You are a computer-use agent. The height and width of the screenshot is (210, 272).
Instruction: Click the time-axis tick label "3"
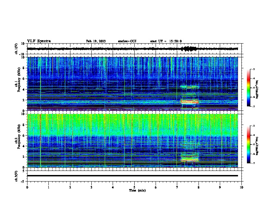click(x=91, y=187)
